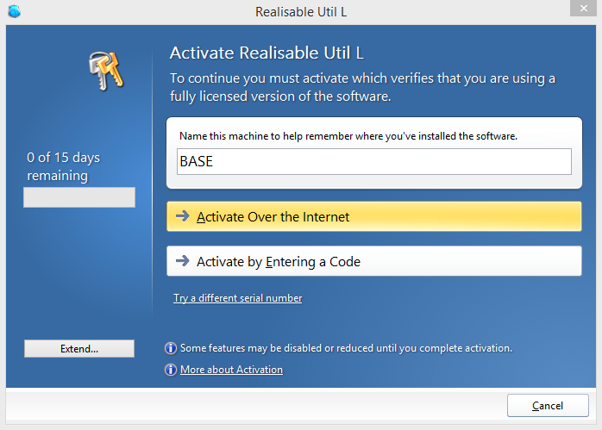Click the "Realisable Util L" window title

pyautogui.click(x=301, y=12)
